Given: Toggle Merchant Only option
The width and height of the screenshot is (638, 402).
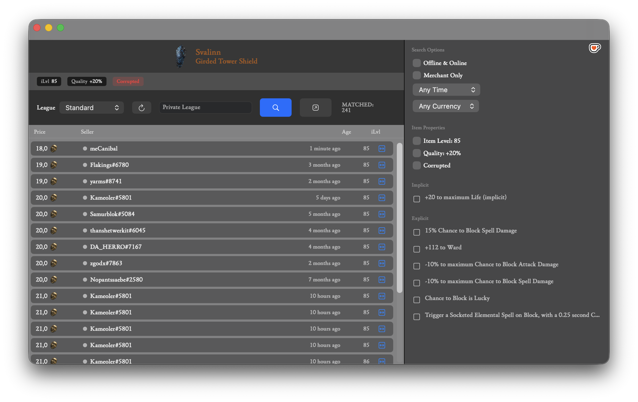Looking at the screenshot, I should pyautogui.click(x=417, y=75).
